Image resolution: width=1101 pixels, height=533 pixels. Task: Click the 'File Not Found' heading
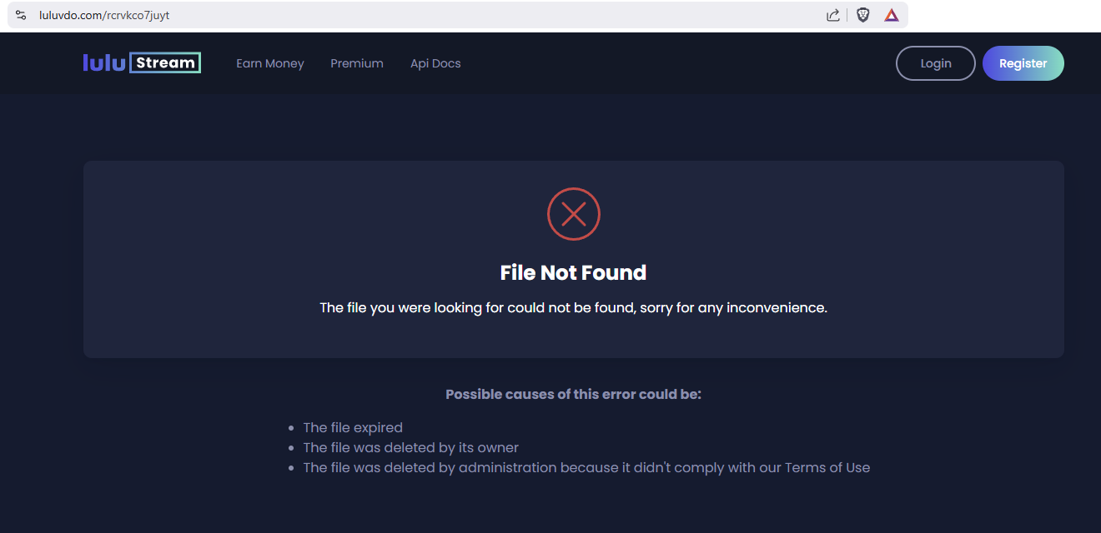tap(573, 272)
